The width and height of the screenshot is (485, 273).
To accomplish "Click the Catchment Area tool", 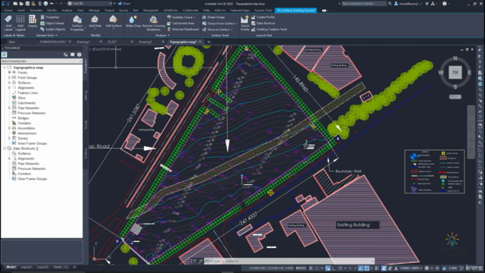I will (x=180, y=24).
